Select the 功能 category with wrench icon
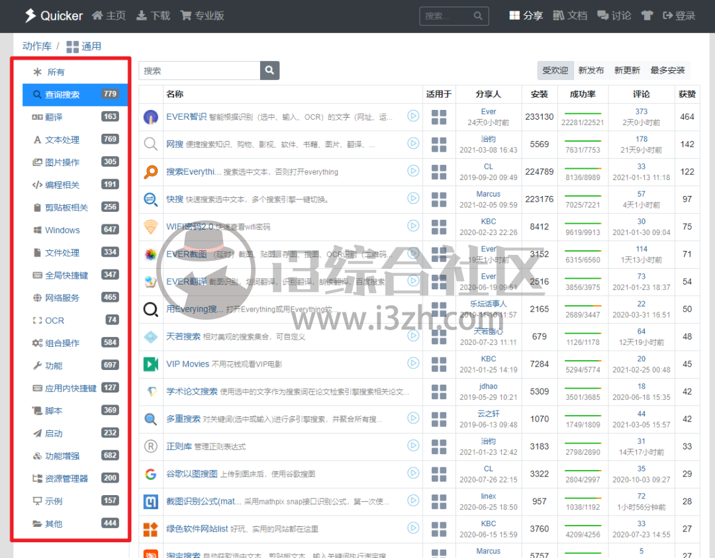The width and height of the screenshot is (715, 558). (x=75, y=365)
